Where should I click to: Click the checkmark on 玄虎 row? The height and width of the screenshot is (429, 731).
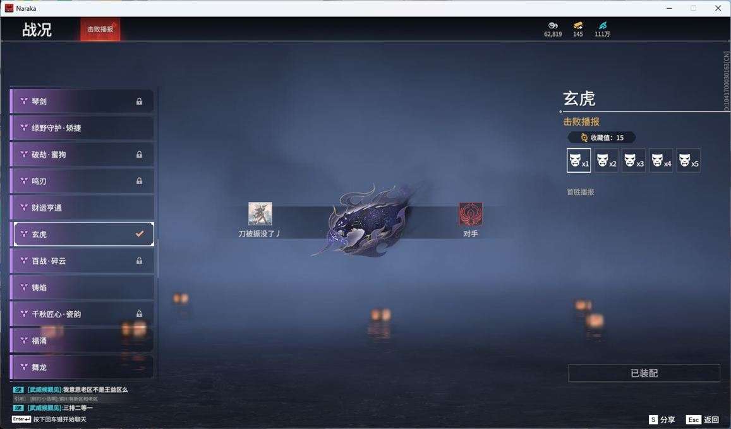tap(140, 233)
